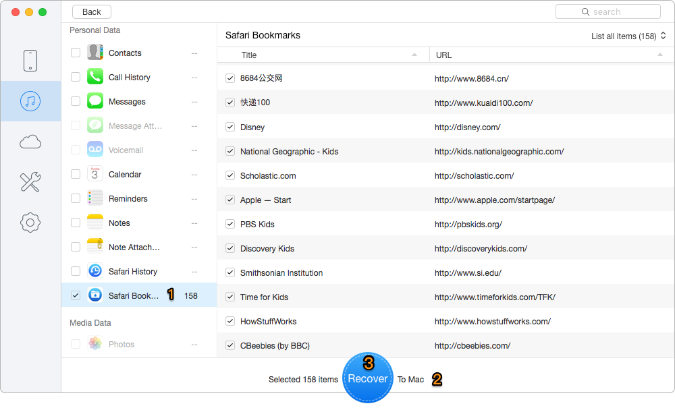Uncheck the Safari Bookmarks category checkbox
This screenshot has height=410, width=675.
76,295
